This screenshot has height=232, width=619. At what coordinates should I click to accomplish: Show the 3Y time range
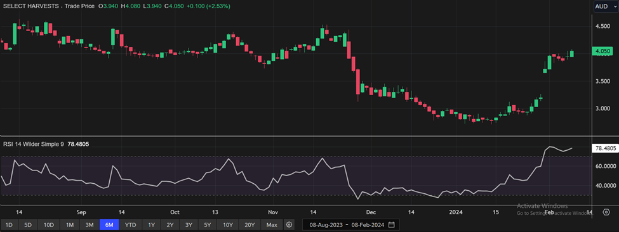point(189,225)
